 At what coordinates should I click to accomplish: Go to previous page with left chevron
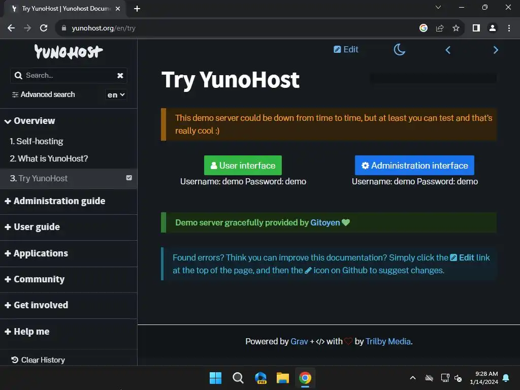tap(448, 50)
